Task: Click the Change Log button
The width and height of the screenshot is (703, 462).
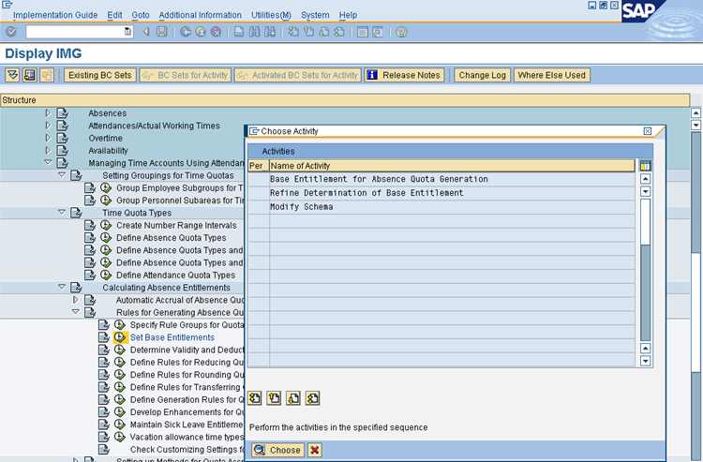Action: [x=483, y=75]
